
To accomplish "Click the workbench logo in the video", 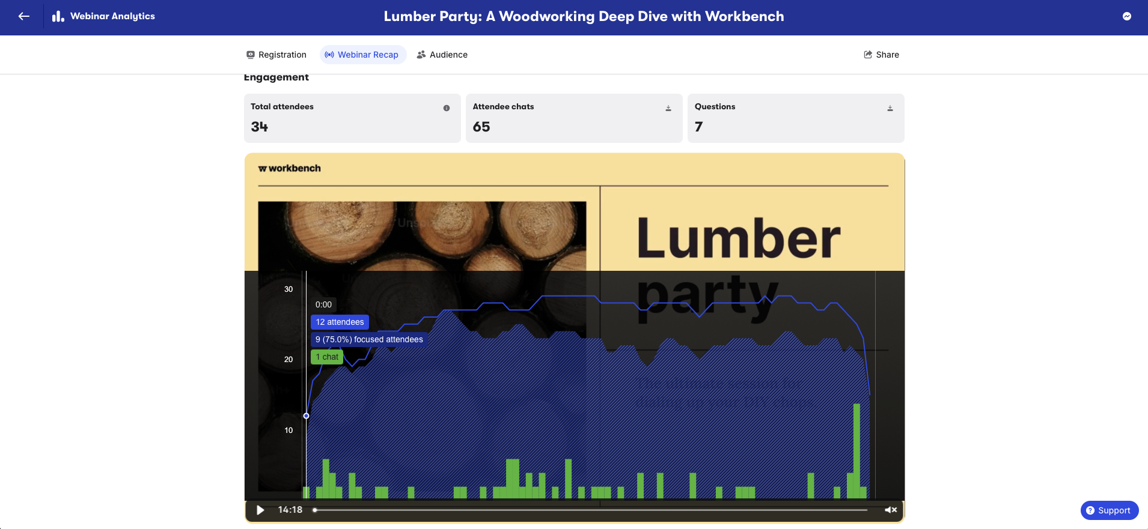I will click(290, 168).
